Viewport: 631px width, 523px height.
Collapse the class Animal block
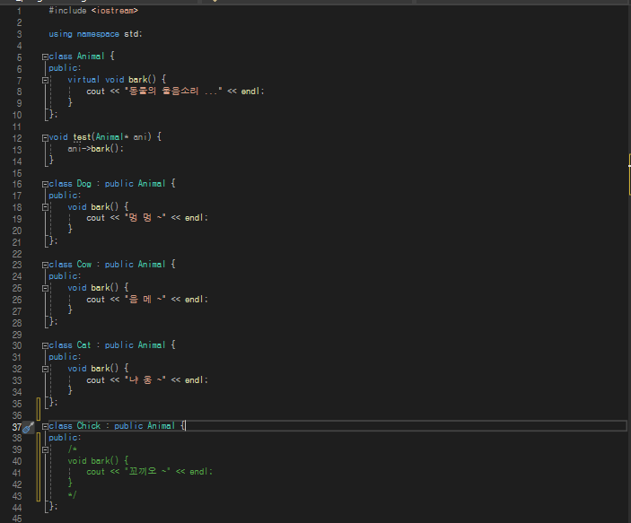click(x=45, y=57)
